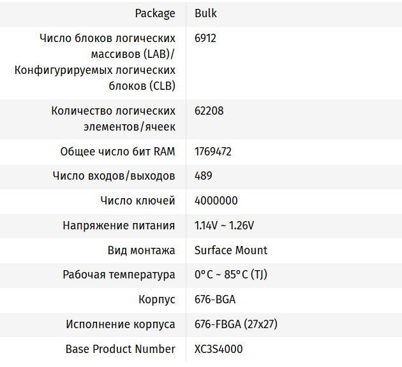
Task: Click the "676-BGA" case value
Action: [x=215, y=299]
